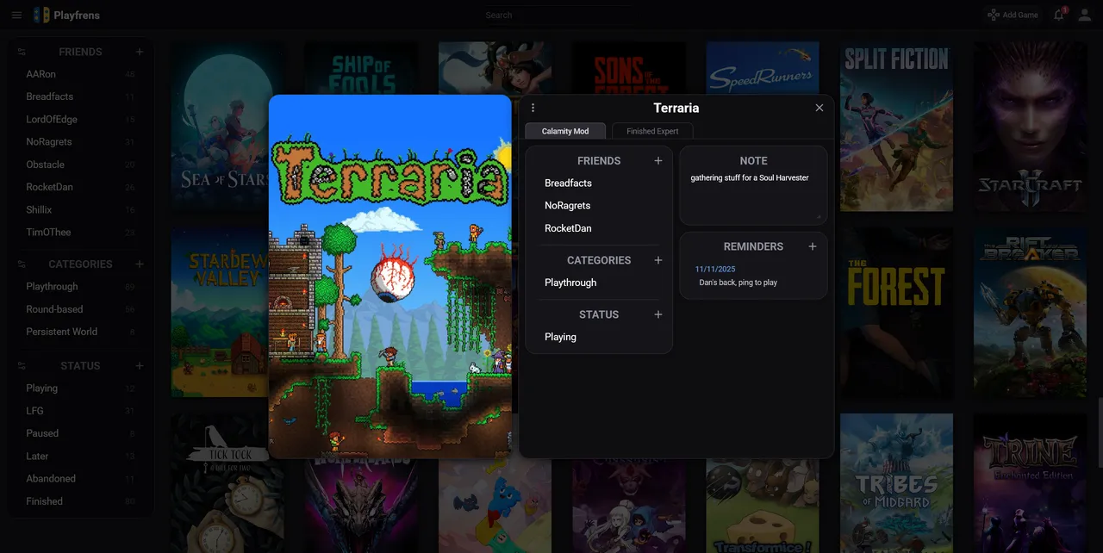Filter by friend TimOThee
Image resolution: width=1103 pixels, height=553 pixels.
pyautogui.click(x=80, y=233)
